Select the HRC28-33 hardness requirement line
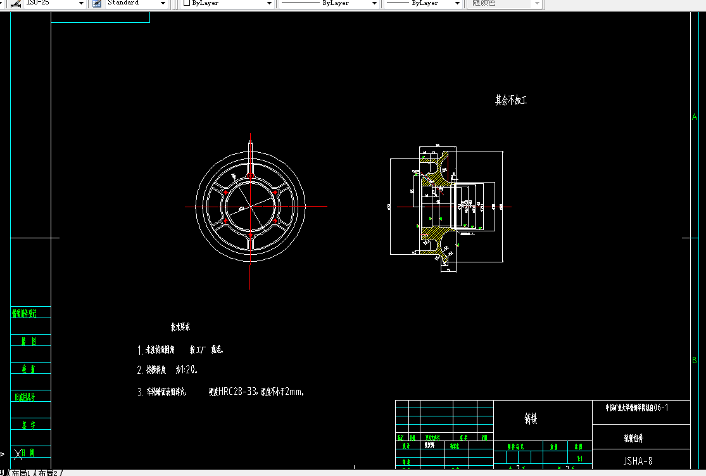Viewport: 706px width, 476px height. click(220, 392)
